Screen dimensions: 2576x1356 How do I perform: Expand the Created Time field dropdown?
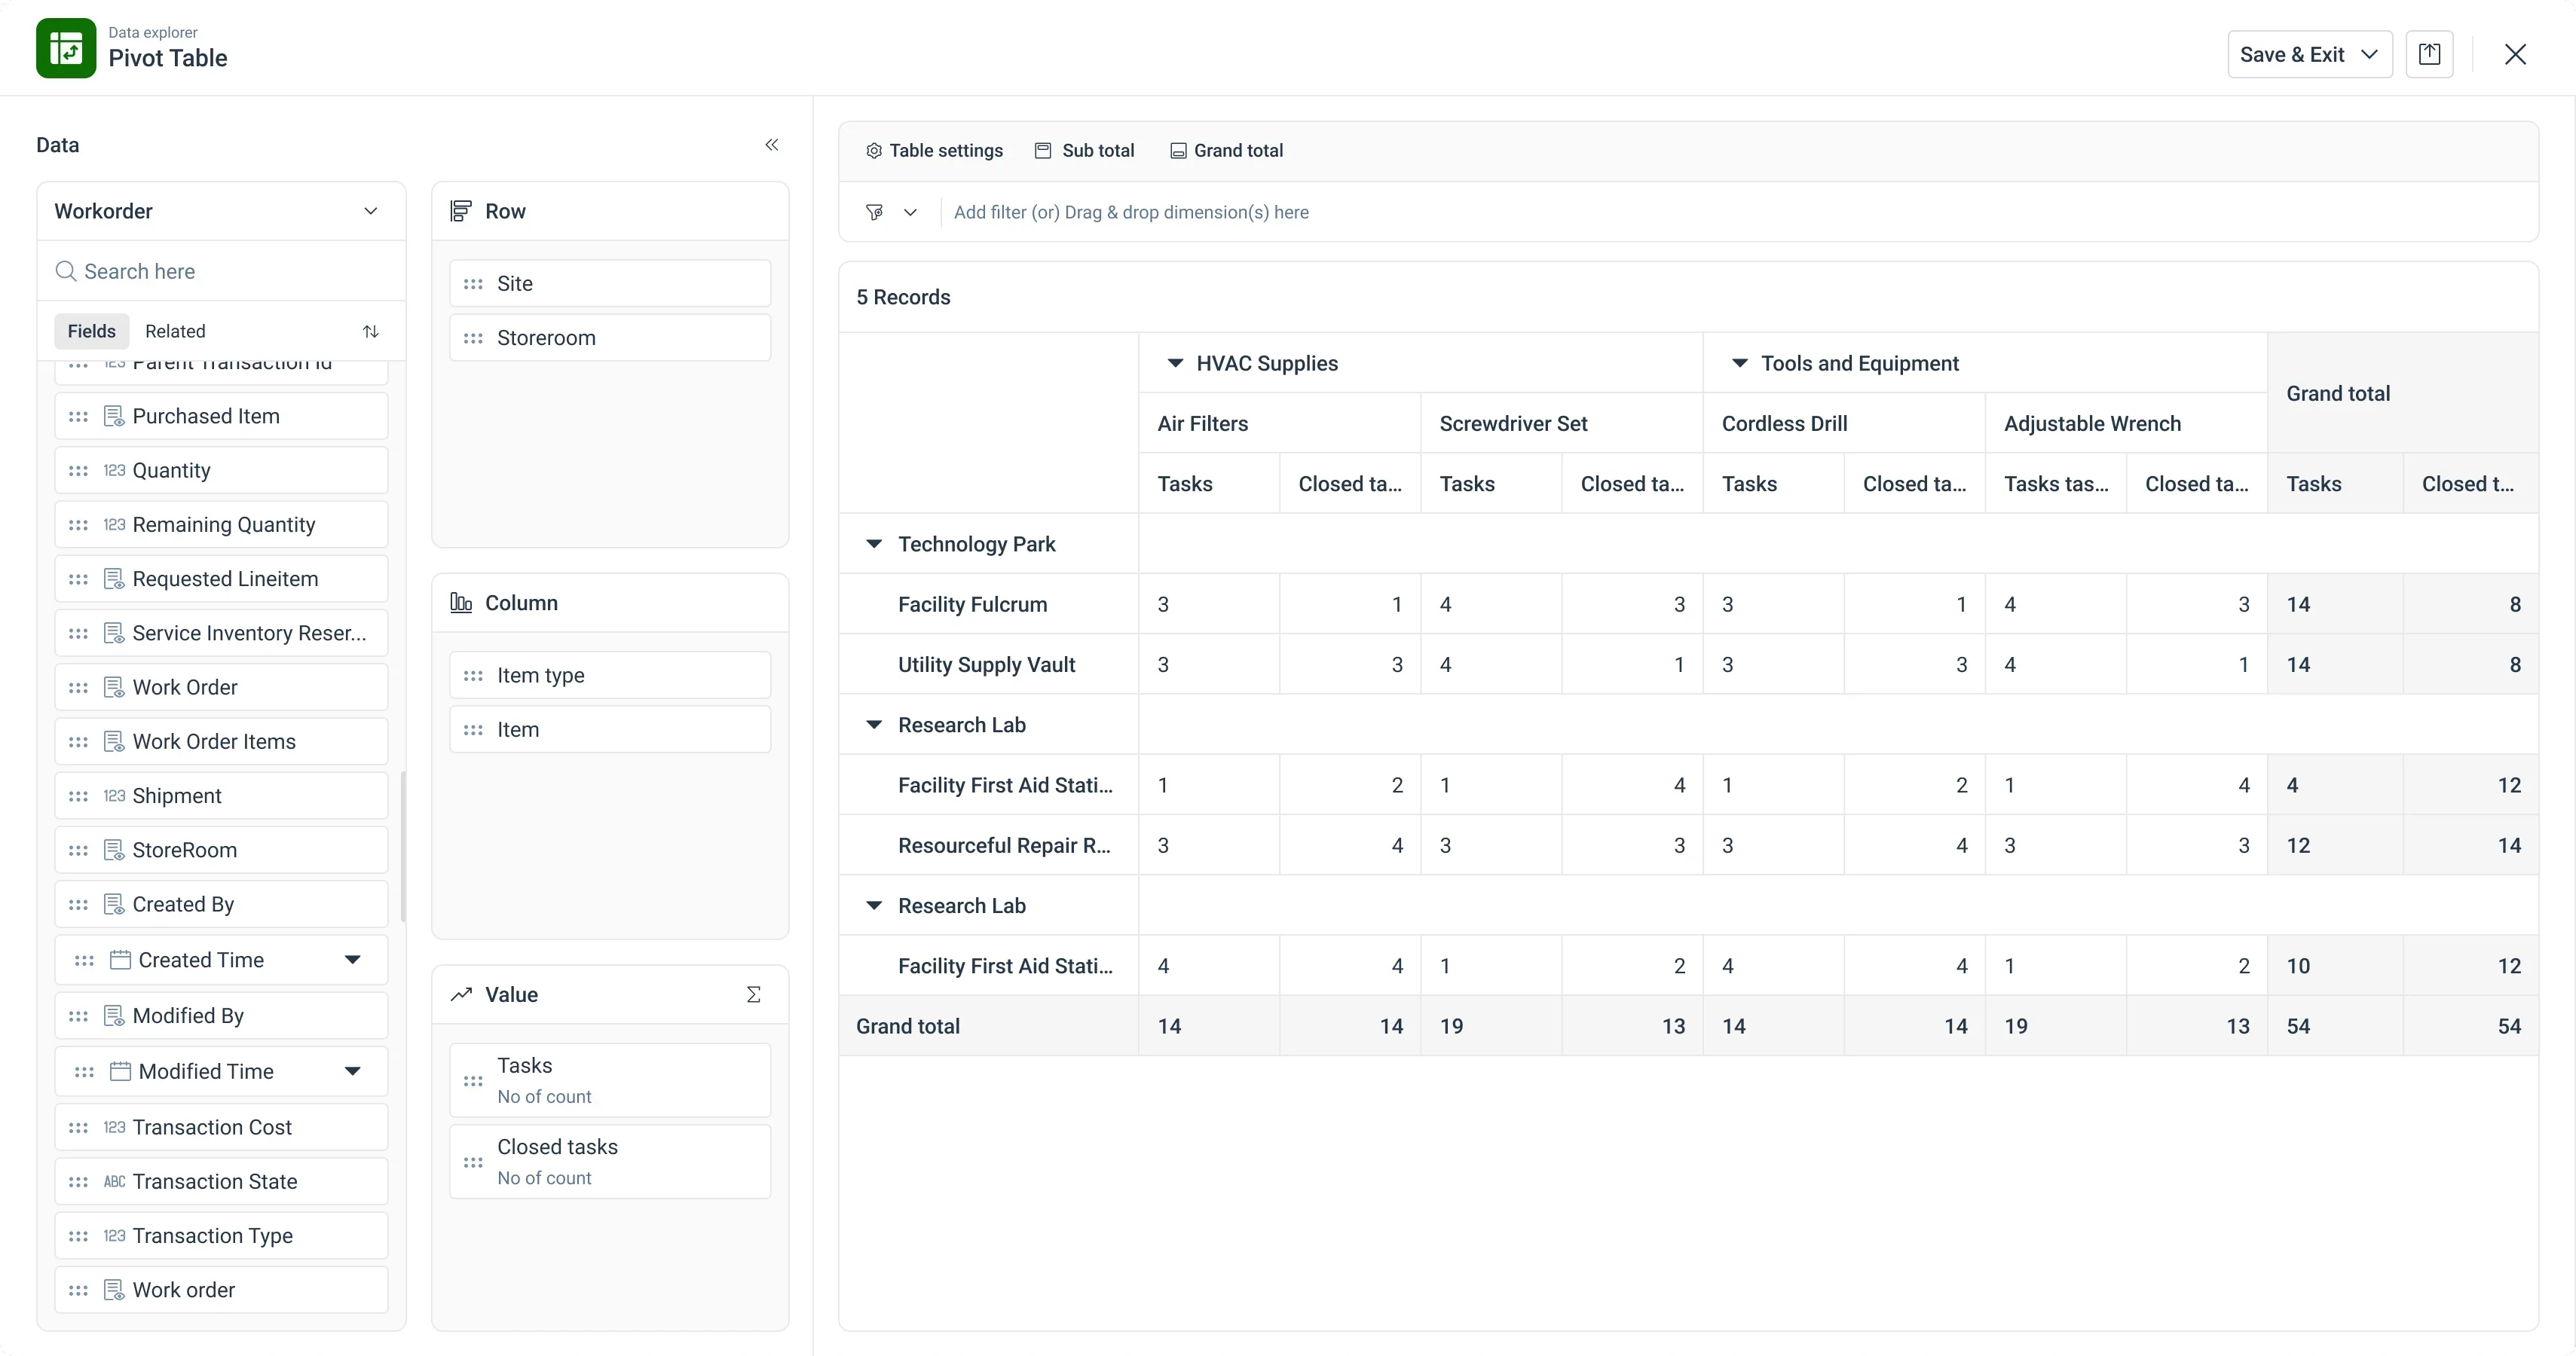tap(352, 960)
